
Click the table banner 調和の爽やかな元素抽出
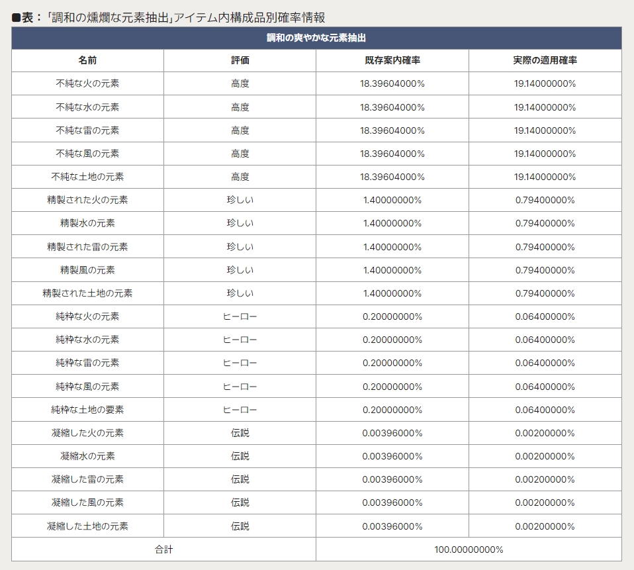tap(316, 38)
